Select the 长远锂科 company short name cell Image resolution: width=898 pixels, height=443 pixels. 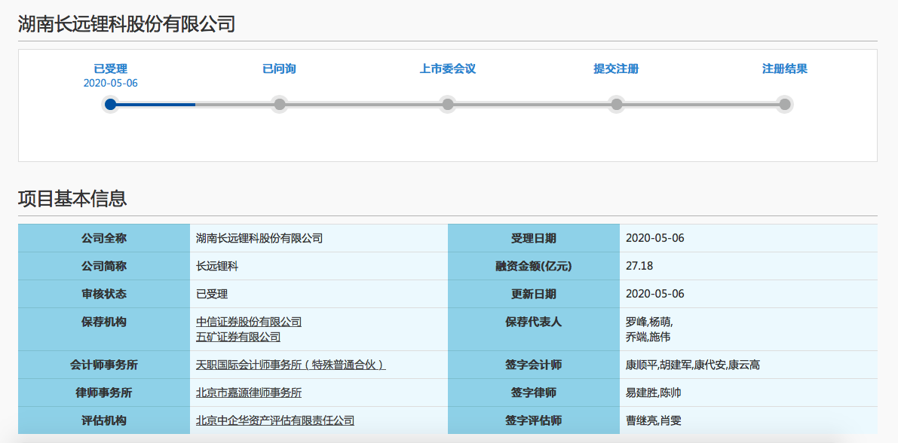pyautogui.click(x=217, y=266)
